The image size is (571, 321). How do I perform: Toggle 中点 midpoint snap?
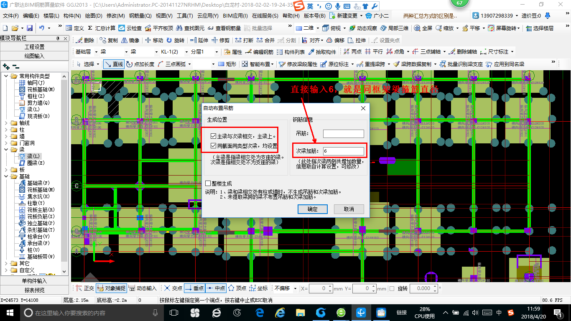click(x=216, y=288)
